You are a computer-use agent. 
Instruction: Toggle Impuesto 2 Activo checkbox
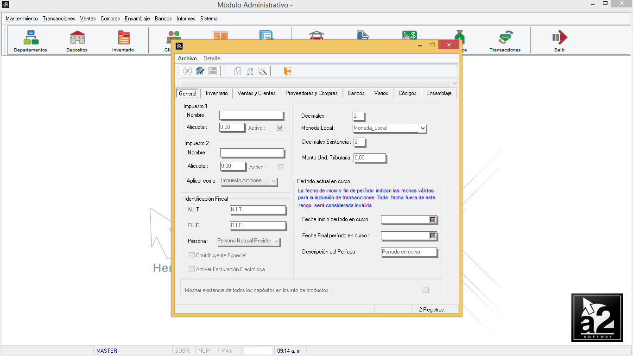point(281,167)
